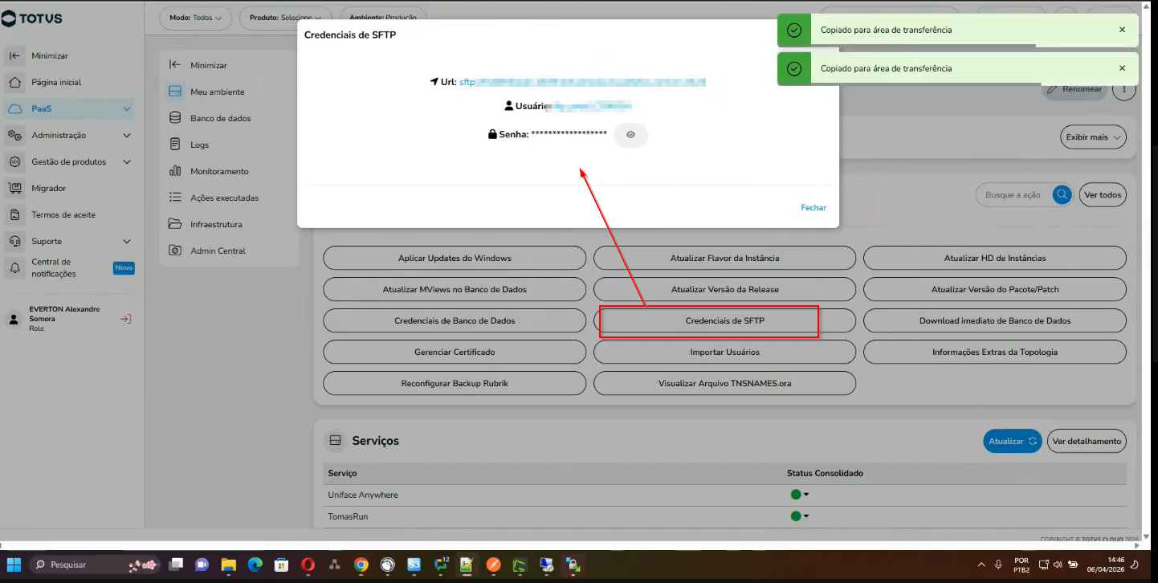Click the taskbar Pesquisar search box
The height and width of the screenshot is (583, 1158).
96,565
